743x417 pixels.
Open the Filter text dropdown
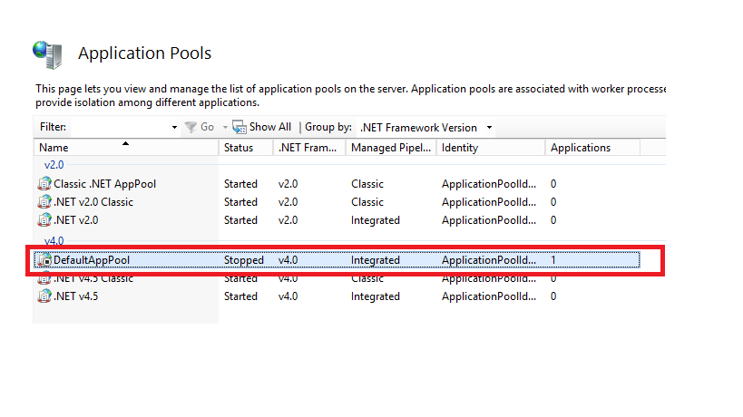(x=174, y=127)
